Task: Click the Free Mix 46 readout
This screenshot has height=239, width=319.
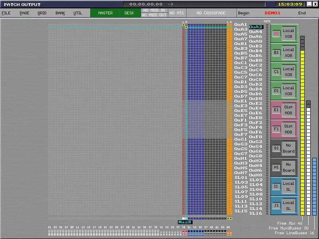Action: 290,223
